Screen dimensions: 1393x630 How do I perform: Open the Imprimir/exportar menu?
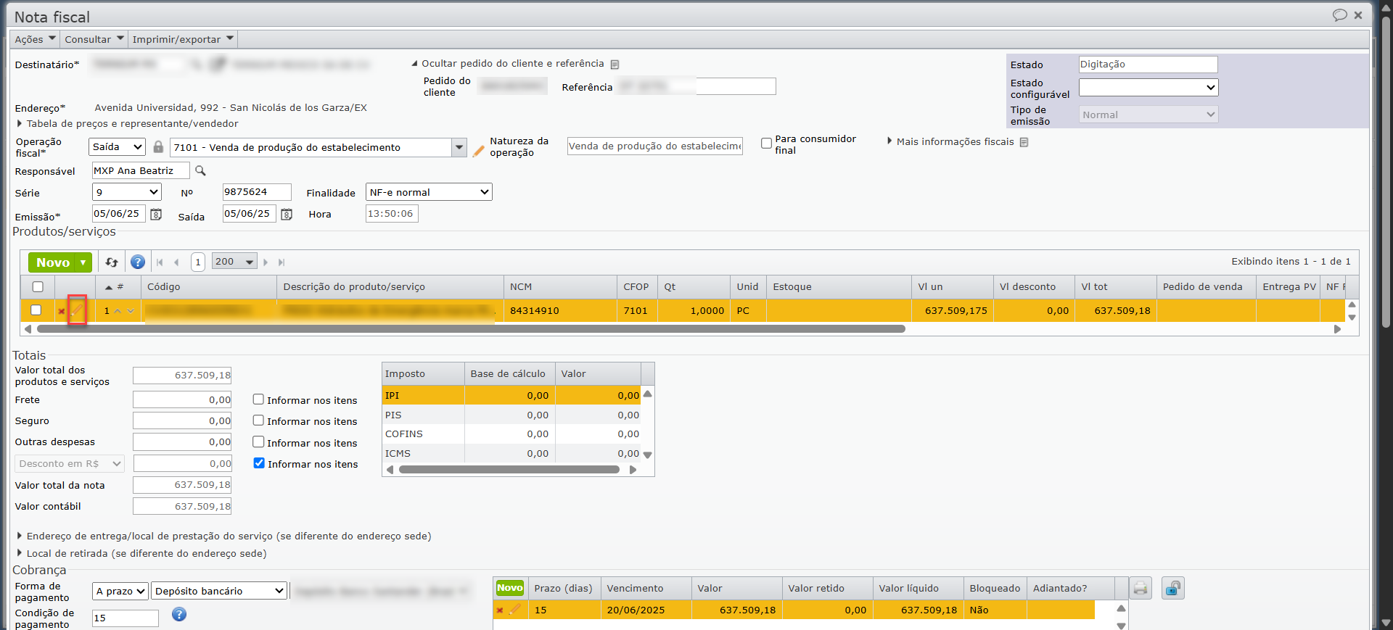pos(183,39)
